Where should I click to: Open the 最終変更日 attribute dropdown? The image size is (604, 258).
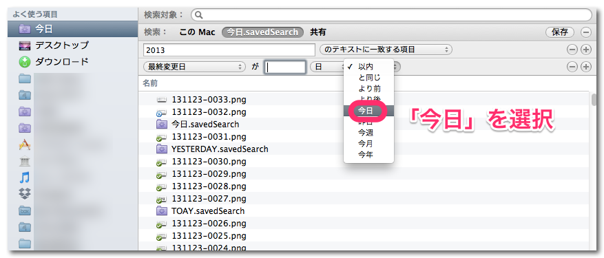(x=194, y=67)
